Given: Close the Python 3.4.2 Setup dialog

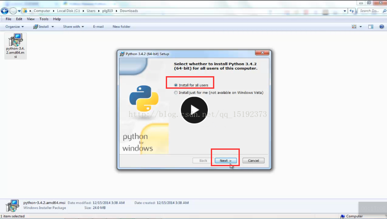Looking at the screenshot, I should tap(262, 53).
